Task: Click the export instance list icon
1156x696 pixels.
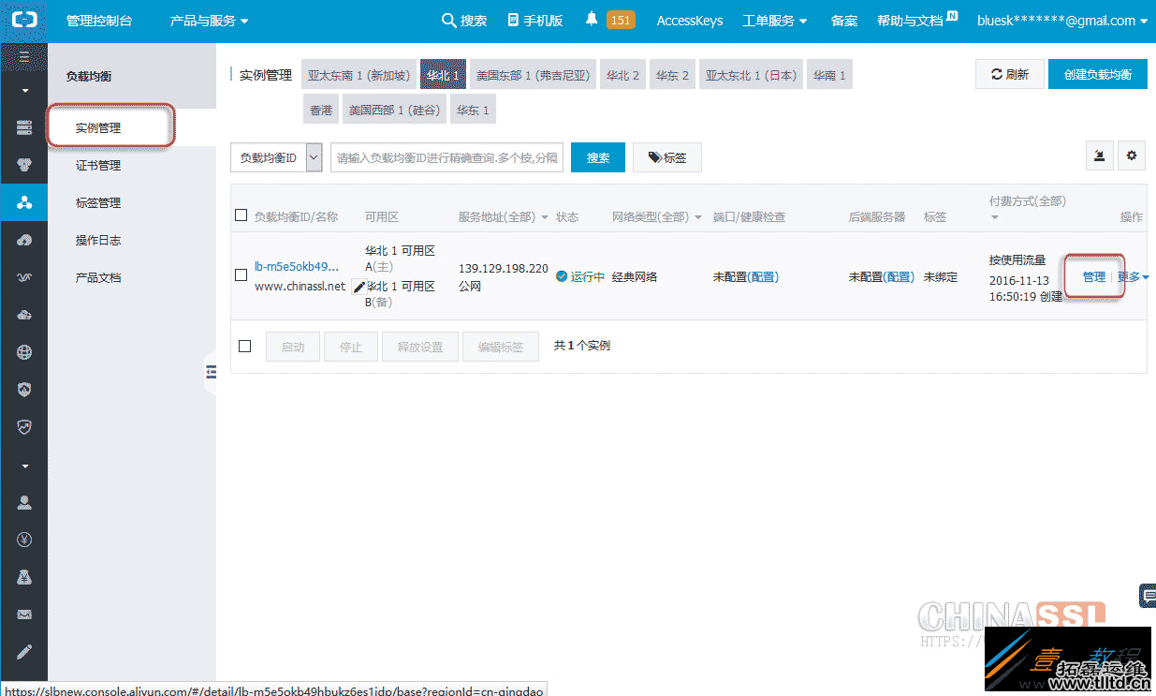Action: (1099, 156)
